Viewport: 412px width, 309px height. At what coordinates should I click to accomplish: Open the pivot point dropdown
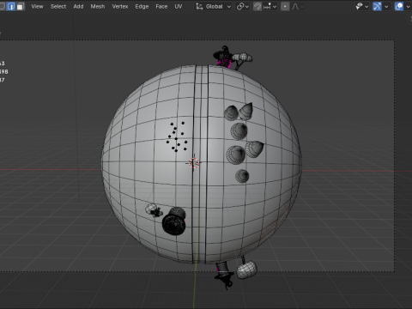point(243,6)
